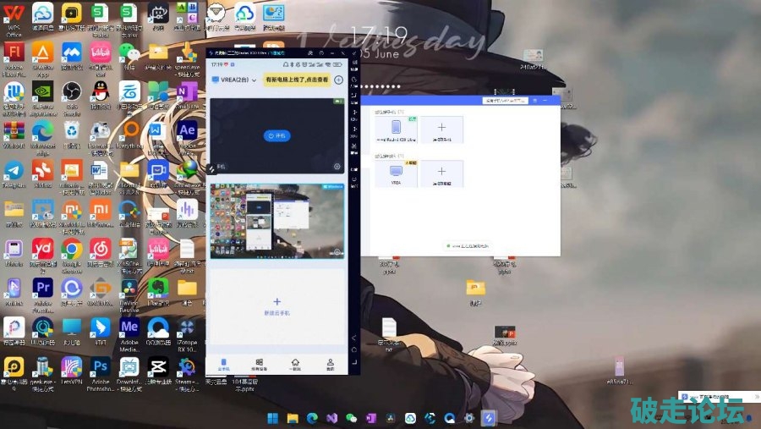Open the grid icon tab in bottom navigation
This screenshot has width=761, height=429.
[260, 365]
